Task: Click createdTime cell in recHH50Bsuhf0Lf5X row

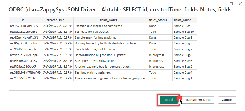Action: (x=58, y=61)
